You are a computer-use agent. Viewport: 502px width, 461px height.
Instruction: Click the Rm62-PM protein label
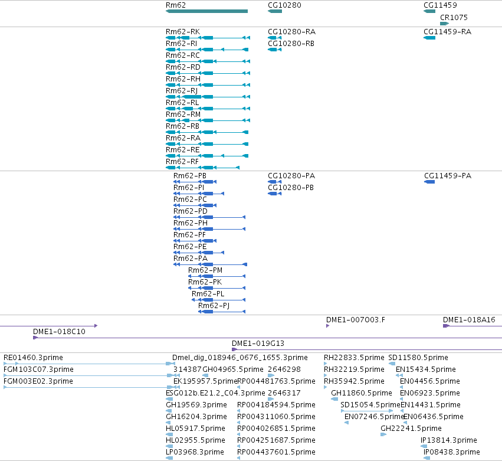(x=205, y=270)
